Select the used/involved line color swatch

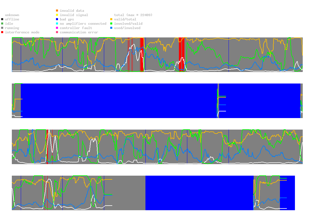(x=111, y=28)
